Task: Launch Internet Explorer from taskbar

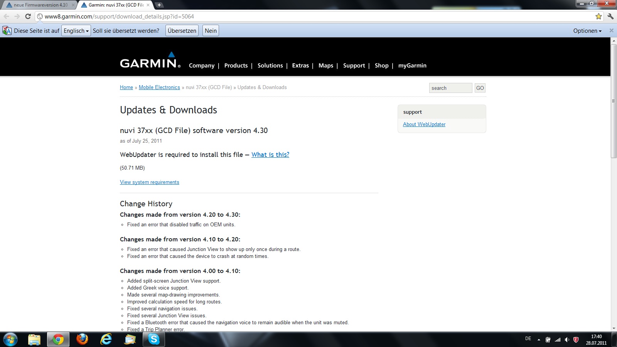Action: click(106, 340)
